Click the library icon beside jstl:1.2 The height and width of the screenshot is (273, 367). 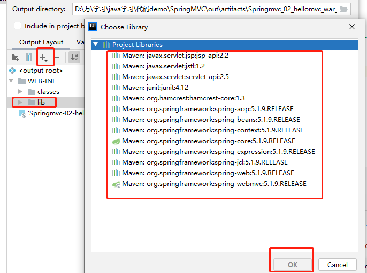point(116,66)
